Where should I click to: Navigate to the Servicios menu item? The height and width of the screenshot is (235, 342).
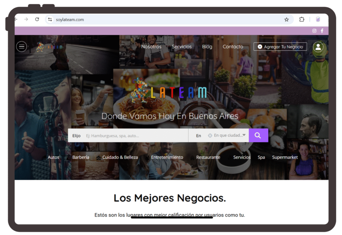tap(182, 47)
